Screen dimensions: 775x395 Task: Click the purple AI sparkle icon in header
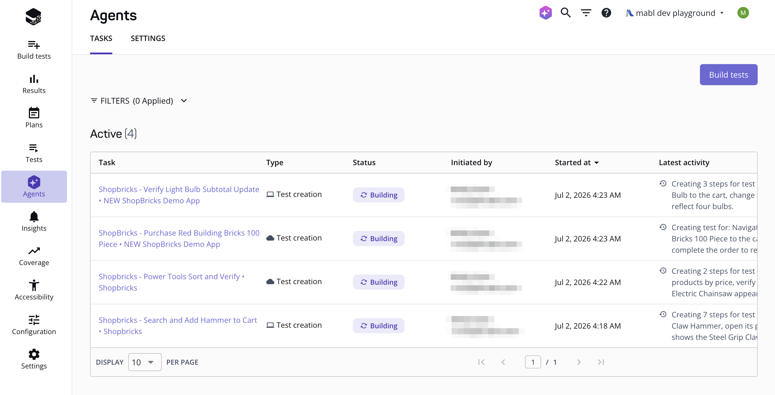[545, 13]
